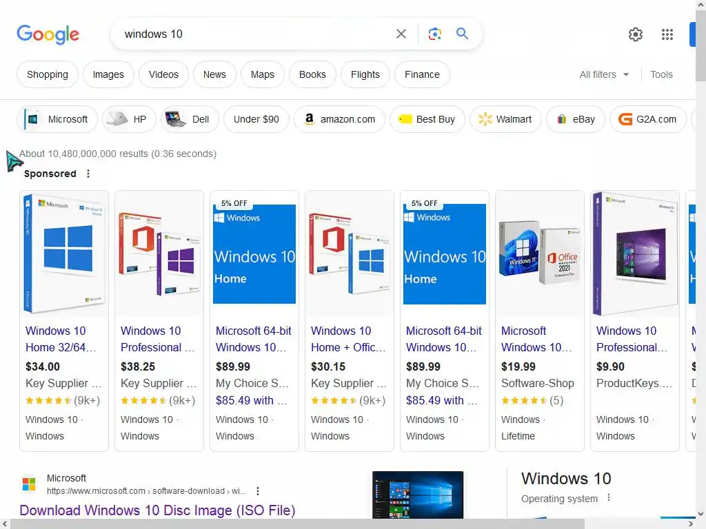
Task: Filter by amazon.com store chip
Action: pyautogui.click(x=339, y=119)
